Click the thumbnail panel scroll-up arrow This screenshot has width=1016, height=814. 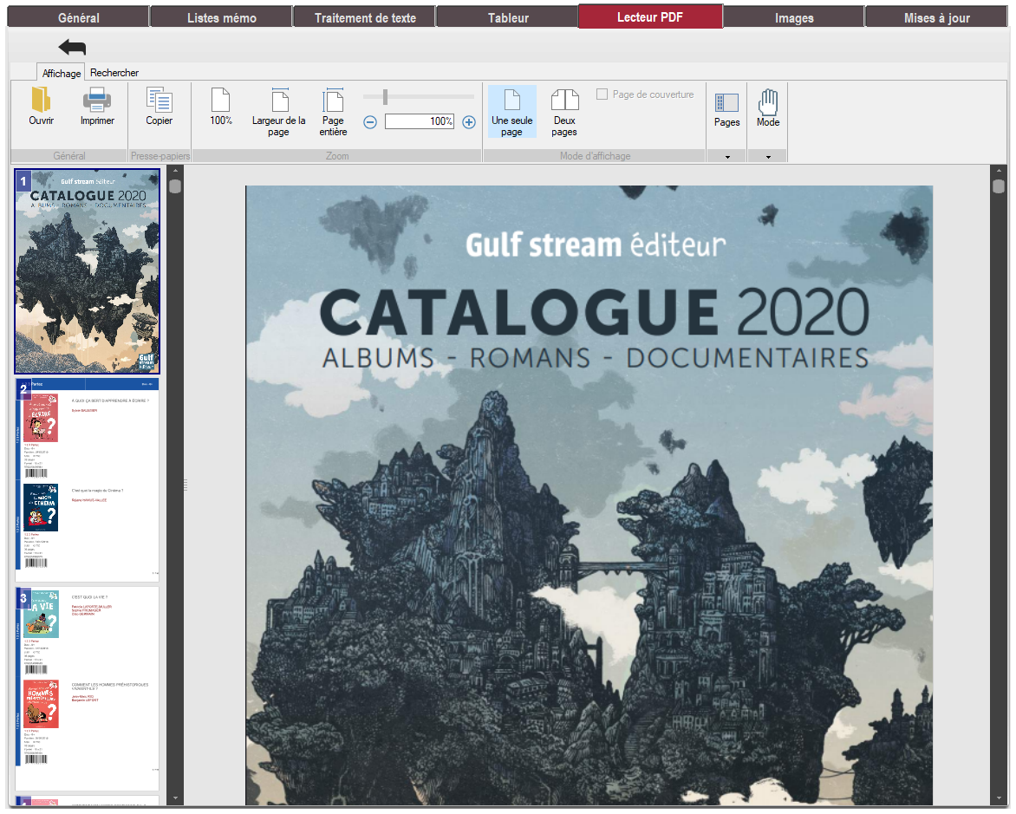(x=175, y=171)
